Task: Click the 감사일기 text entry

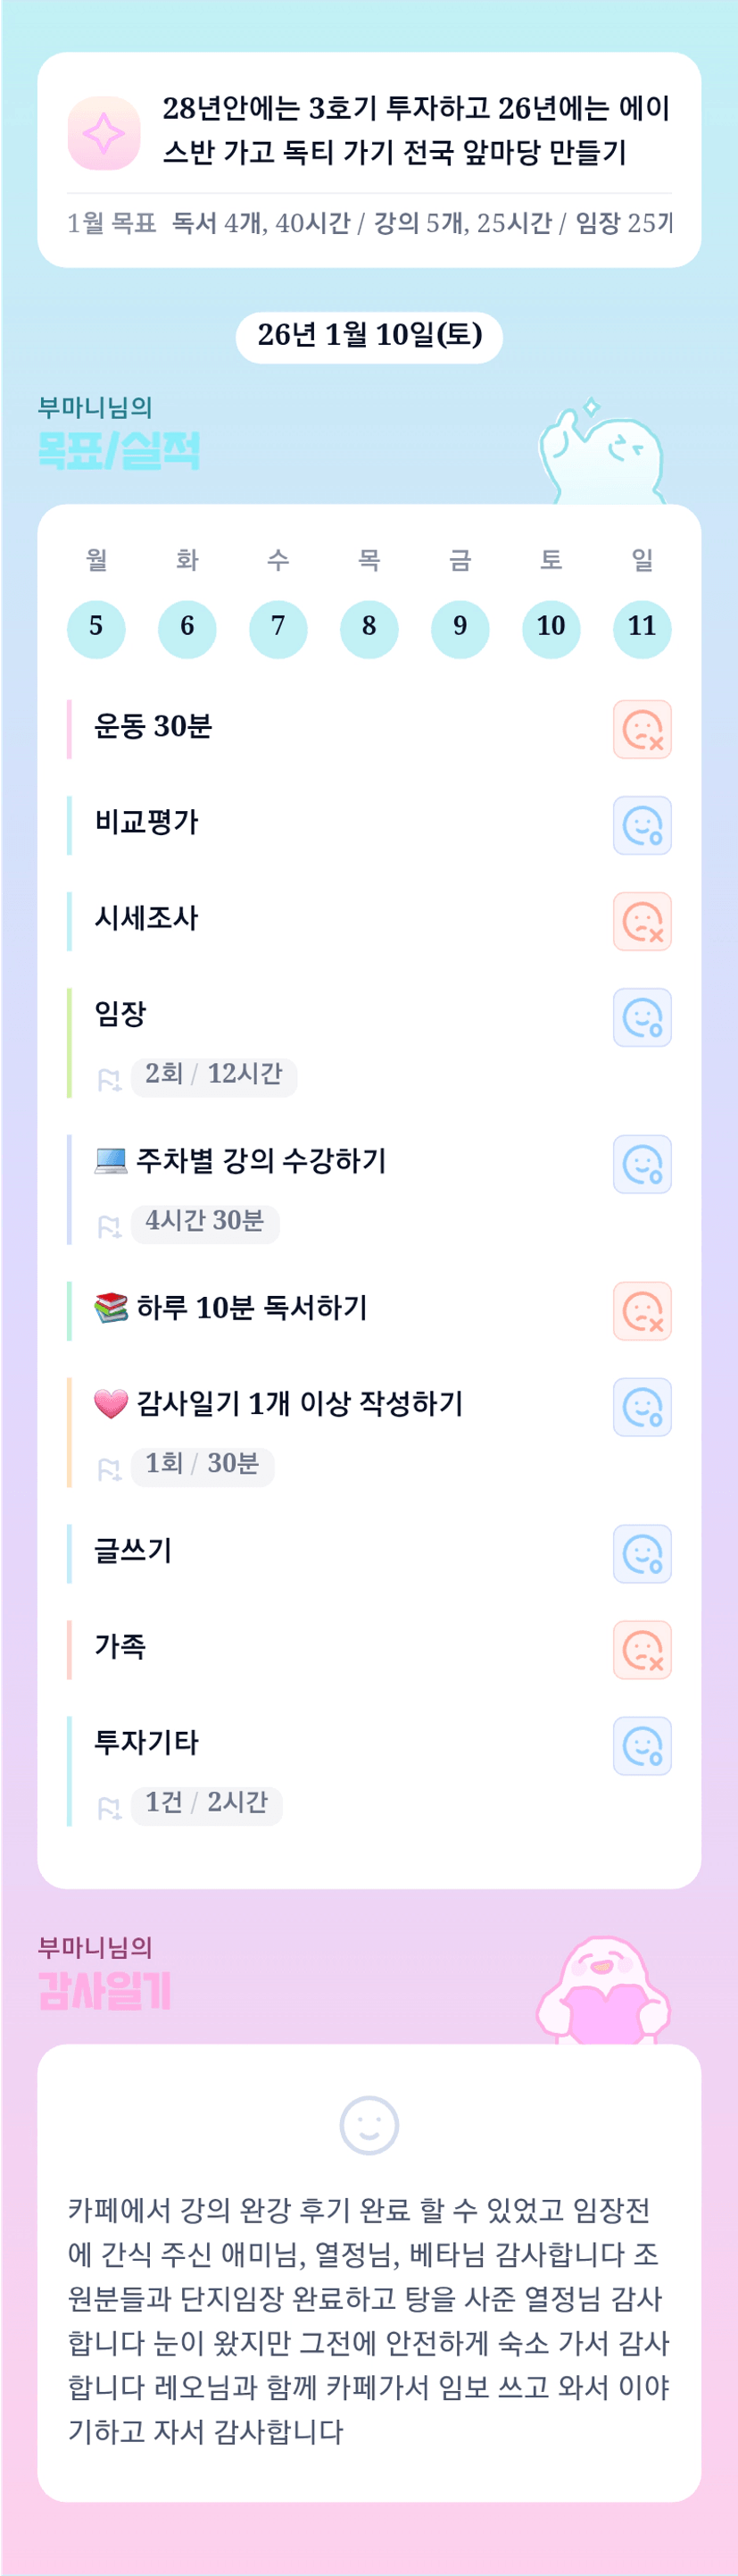Action: click(x=369, y=2320)
